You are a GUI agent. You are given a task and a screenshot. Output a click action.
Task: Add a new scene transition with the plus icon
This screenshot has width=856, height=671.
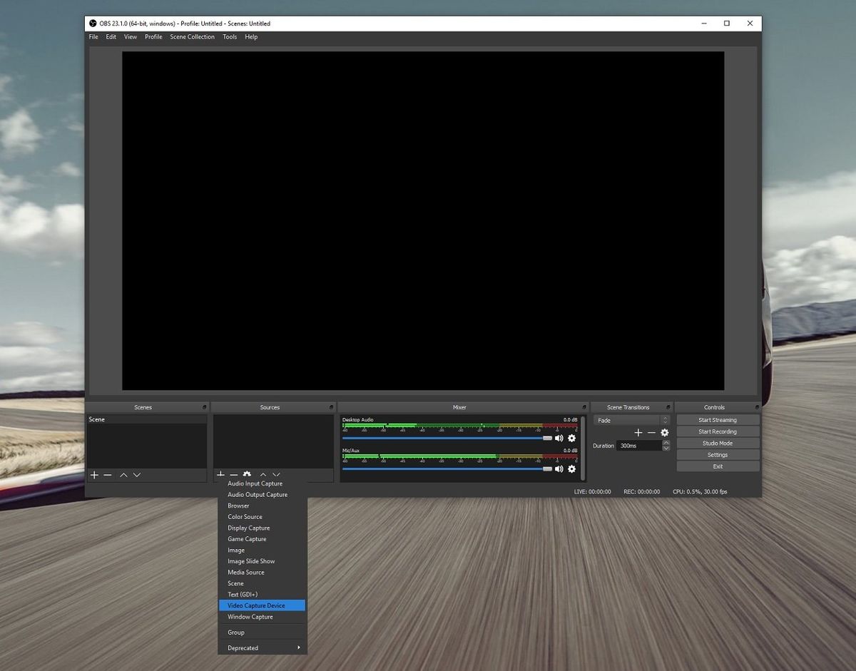coord(638,432)
